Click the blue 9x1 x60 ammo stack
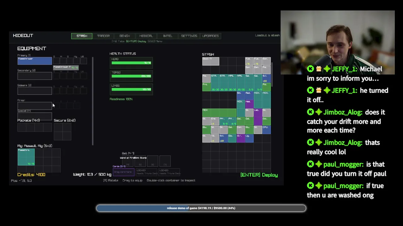This screenshot has width=403, height=226. tap(267, 78)
